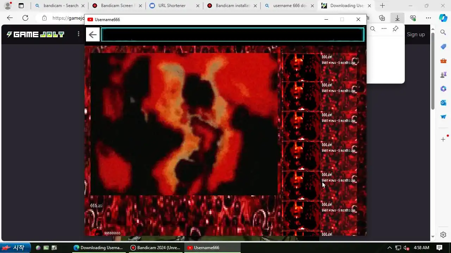451x253 pixels.
Task: Open the third 666.avi sidebar video
Action: [320, 126]
